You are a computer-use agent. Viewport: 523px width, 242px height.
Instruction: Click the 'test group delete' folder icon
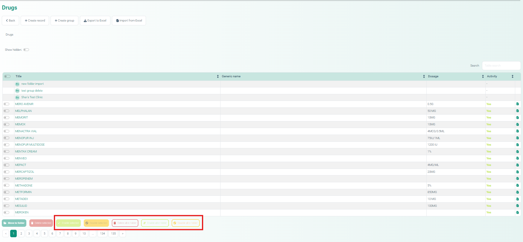pos(17,91)
